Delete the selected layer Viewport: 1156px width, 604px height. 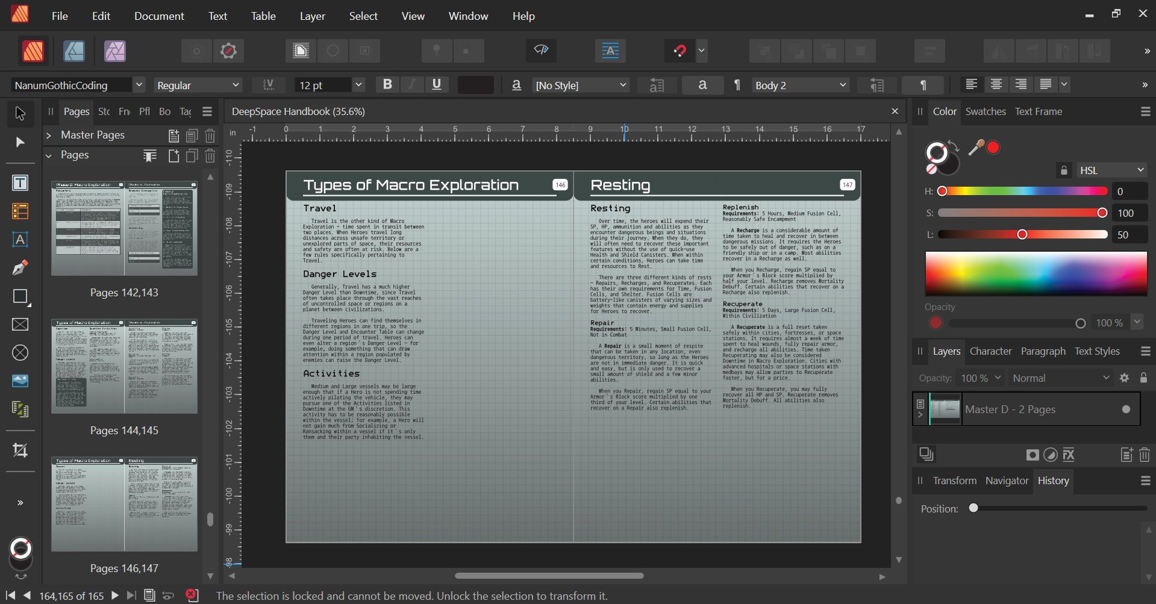coord(1145,455)
